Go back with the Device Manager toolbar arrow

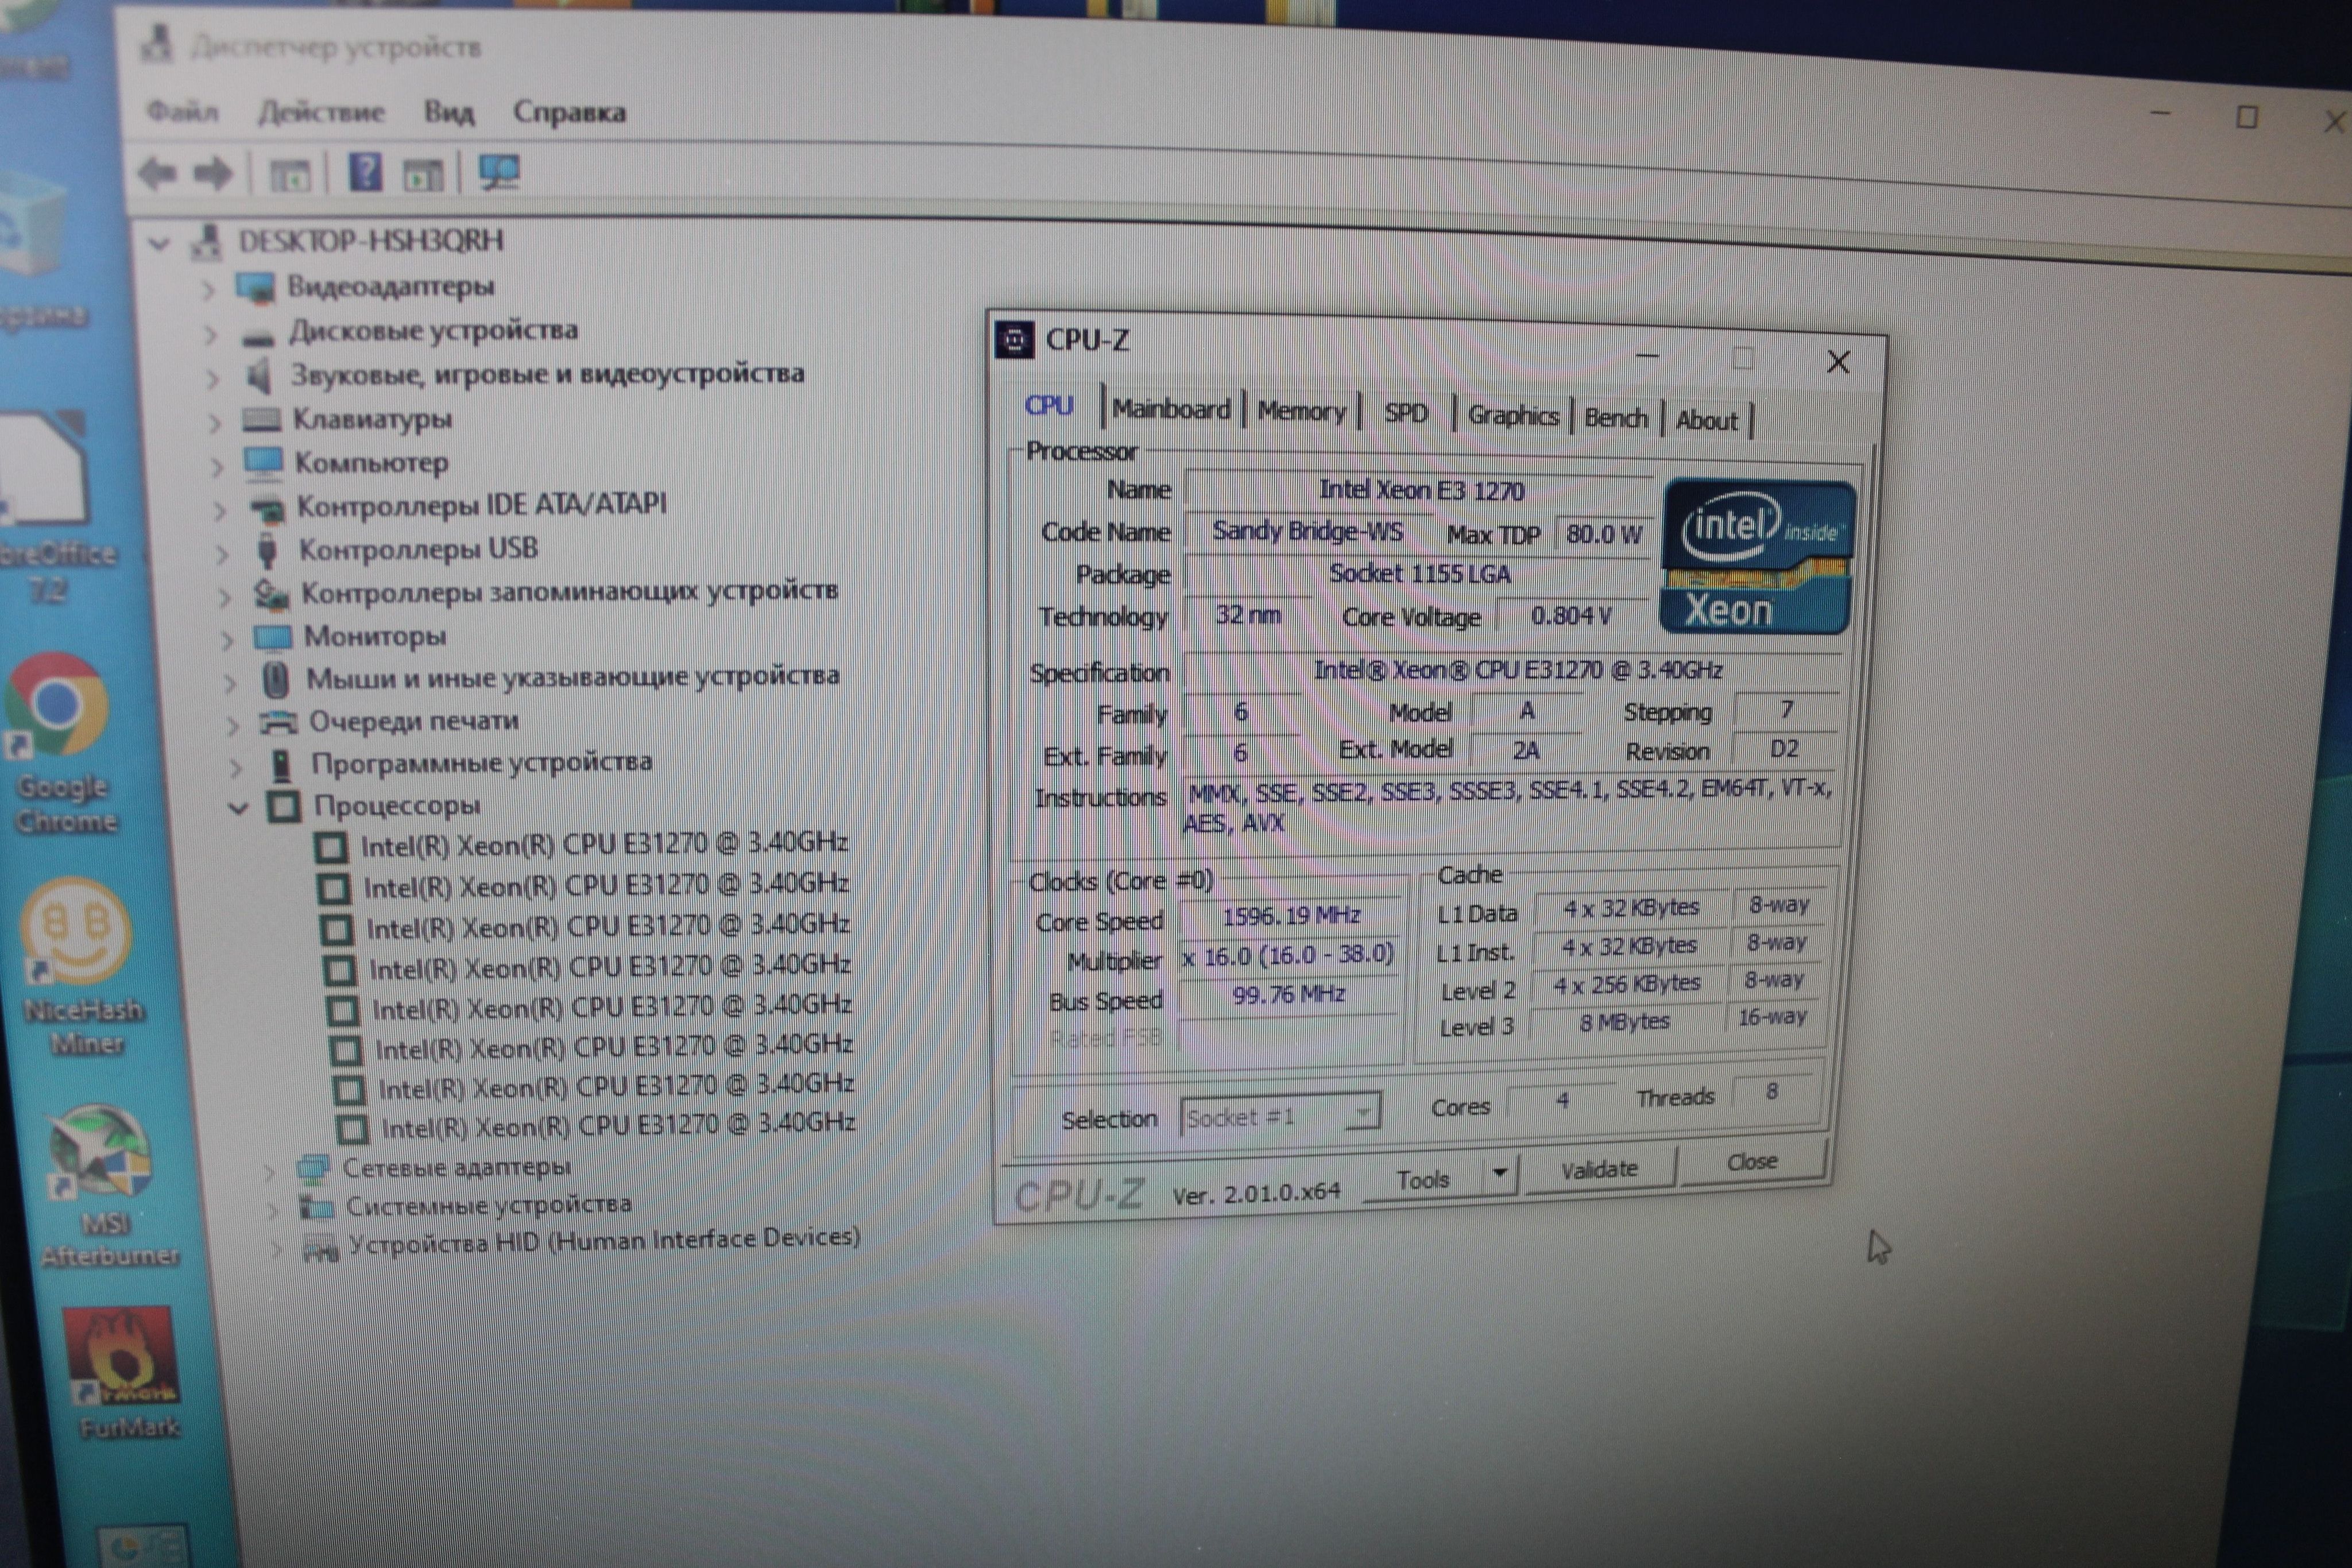click(158, 174)
